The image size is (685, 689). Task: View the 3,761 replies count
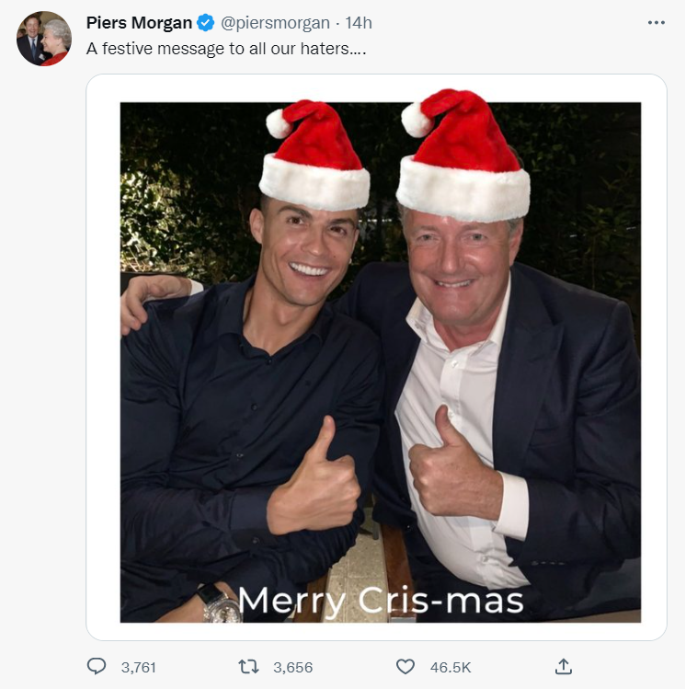pyautogui.click(x=138, y=668)
